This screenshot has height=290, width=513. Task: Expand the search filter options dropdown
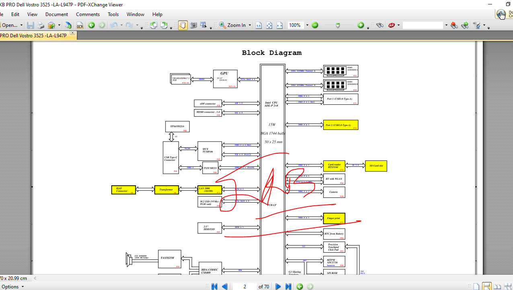(x=484, y=25)
